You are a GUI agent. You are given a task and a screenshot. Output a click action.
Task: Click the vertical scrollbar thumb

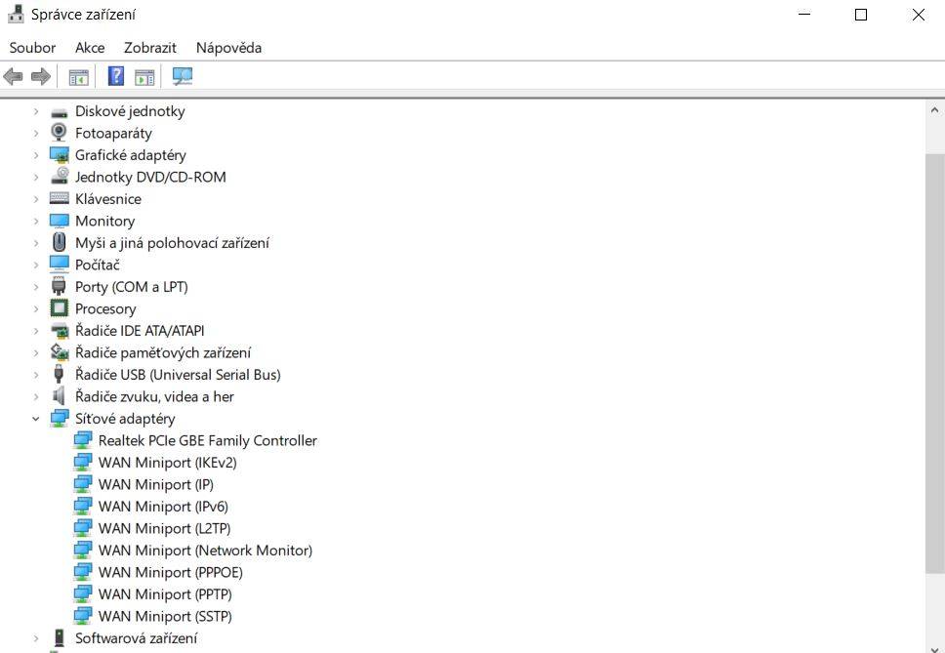coord(934,363)
